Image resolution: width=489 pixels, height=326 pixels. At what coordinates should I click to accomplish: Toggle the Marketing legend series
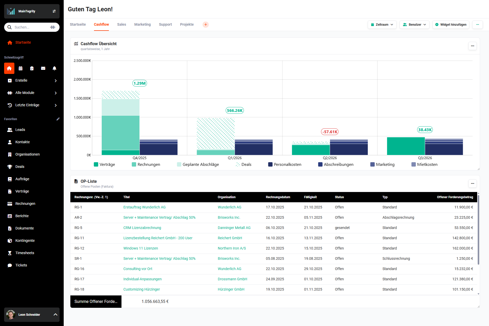[x=382, y=165]
